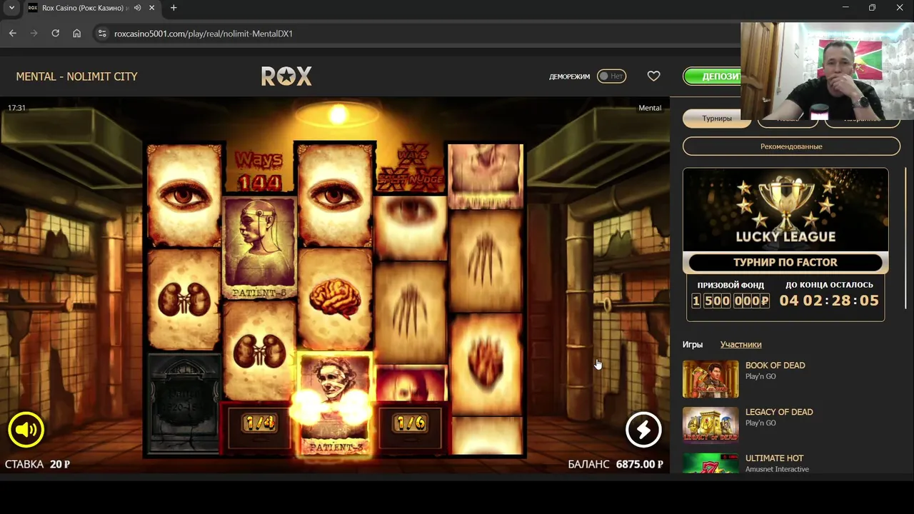View site information icon beside the URL
This screenshot has height=514, width=914.
(x=102, y=34)
